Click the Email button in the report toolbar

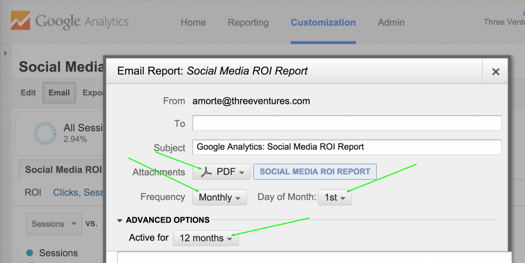tap(59, 93)
